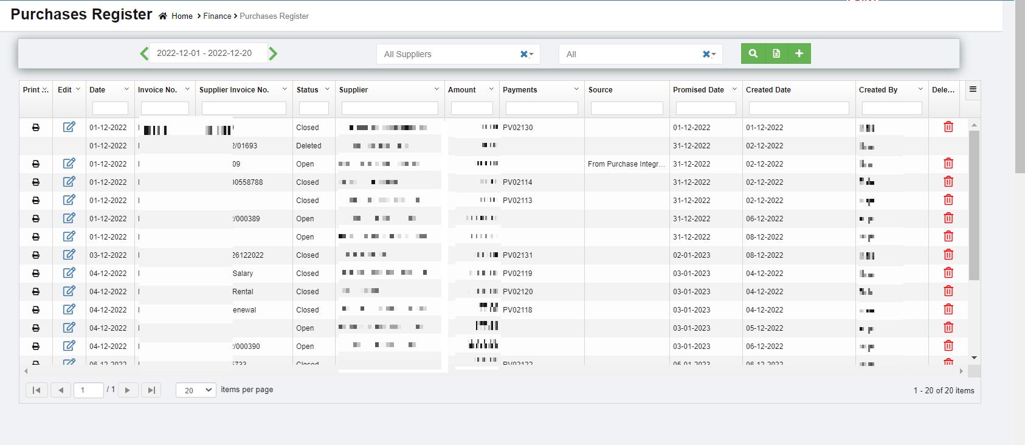Click the Supplier Invoice No. filter field
Screen dimensions: 1025x445
click(x=244, y=108)
